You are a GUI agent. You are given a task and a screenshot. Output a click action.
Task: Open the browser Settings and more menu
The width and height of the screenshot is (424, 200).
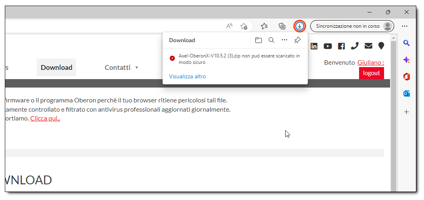tap(405, 26)
